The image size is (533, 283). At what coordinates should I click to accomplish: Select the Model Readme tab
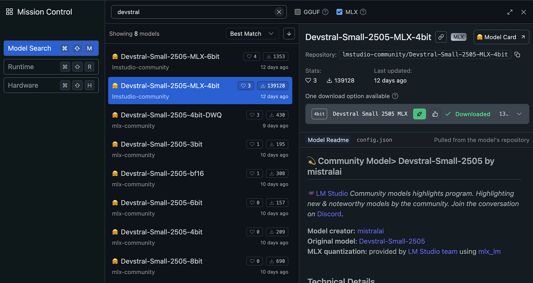(328, 140)
